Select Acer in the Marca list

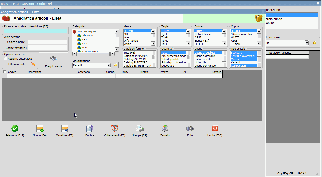(x=137, y=37)
